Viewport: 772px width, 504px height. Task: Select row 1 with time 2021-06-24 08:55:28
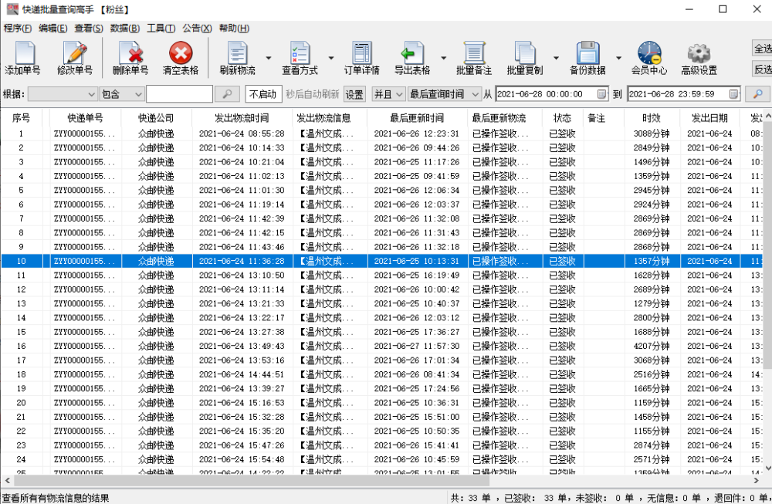[382, 134]
